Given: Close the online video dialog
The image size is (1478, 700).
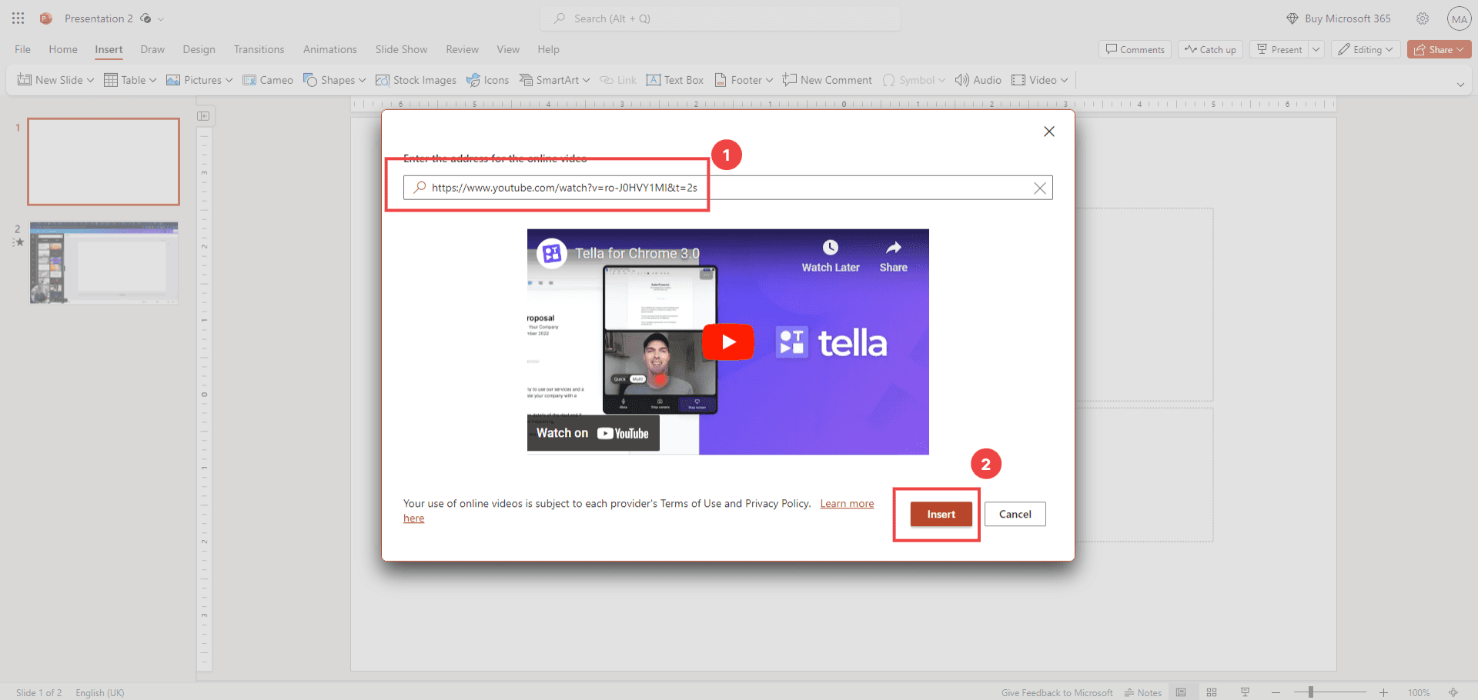Looking at the screenshot, I should 1048,132.
